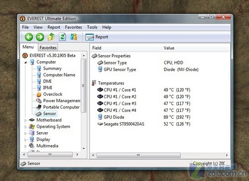Collapse the Computer tree node
Screen dimensions: 249x181
[x=25, y=62]
